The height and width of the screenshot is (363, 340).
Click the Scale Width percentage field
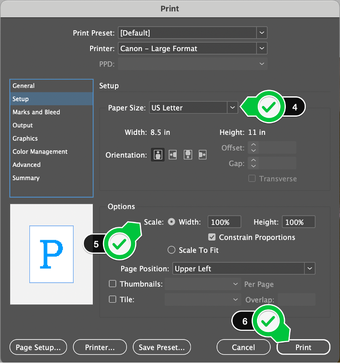coord(224,222)
